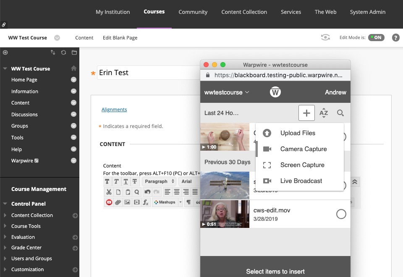The width and height of the screenshot is (403, 277).
Task: Insert embedded media film icon
Action: pyautogui.click(x=137, y=202)
